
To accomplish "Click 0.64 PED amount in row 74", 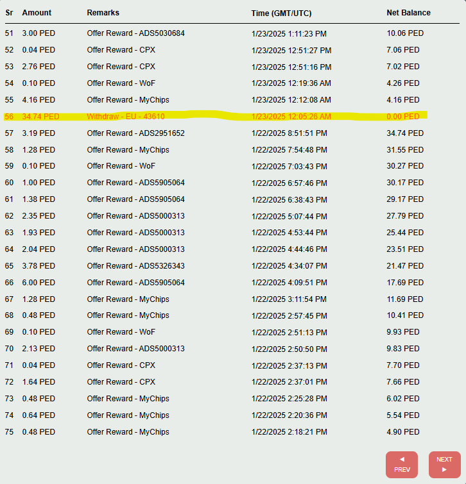I will (39, 415).
